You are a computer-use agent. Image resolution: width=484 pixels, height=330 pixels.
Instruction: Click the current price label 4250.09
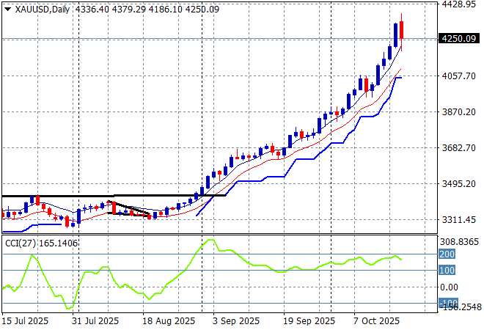(x=461, y=40)
